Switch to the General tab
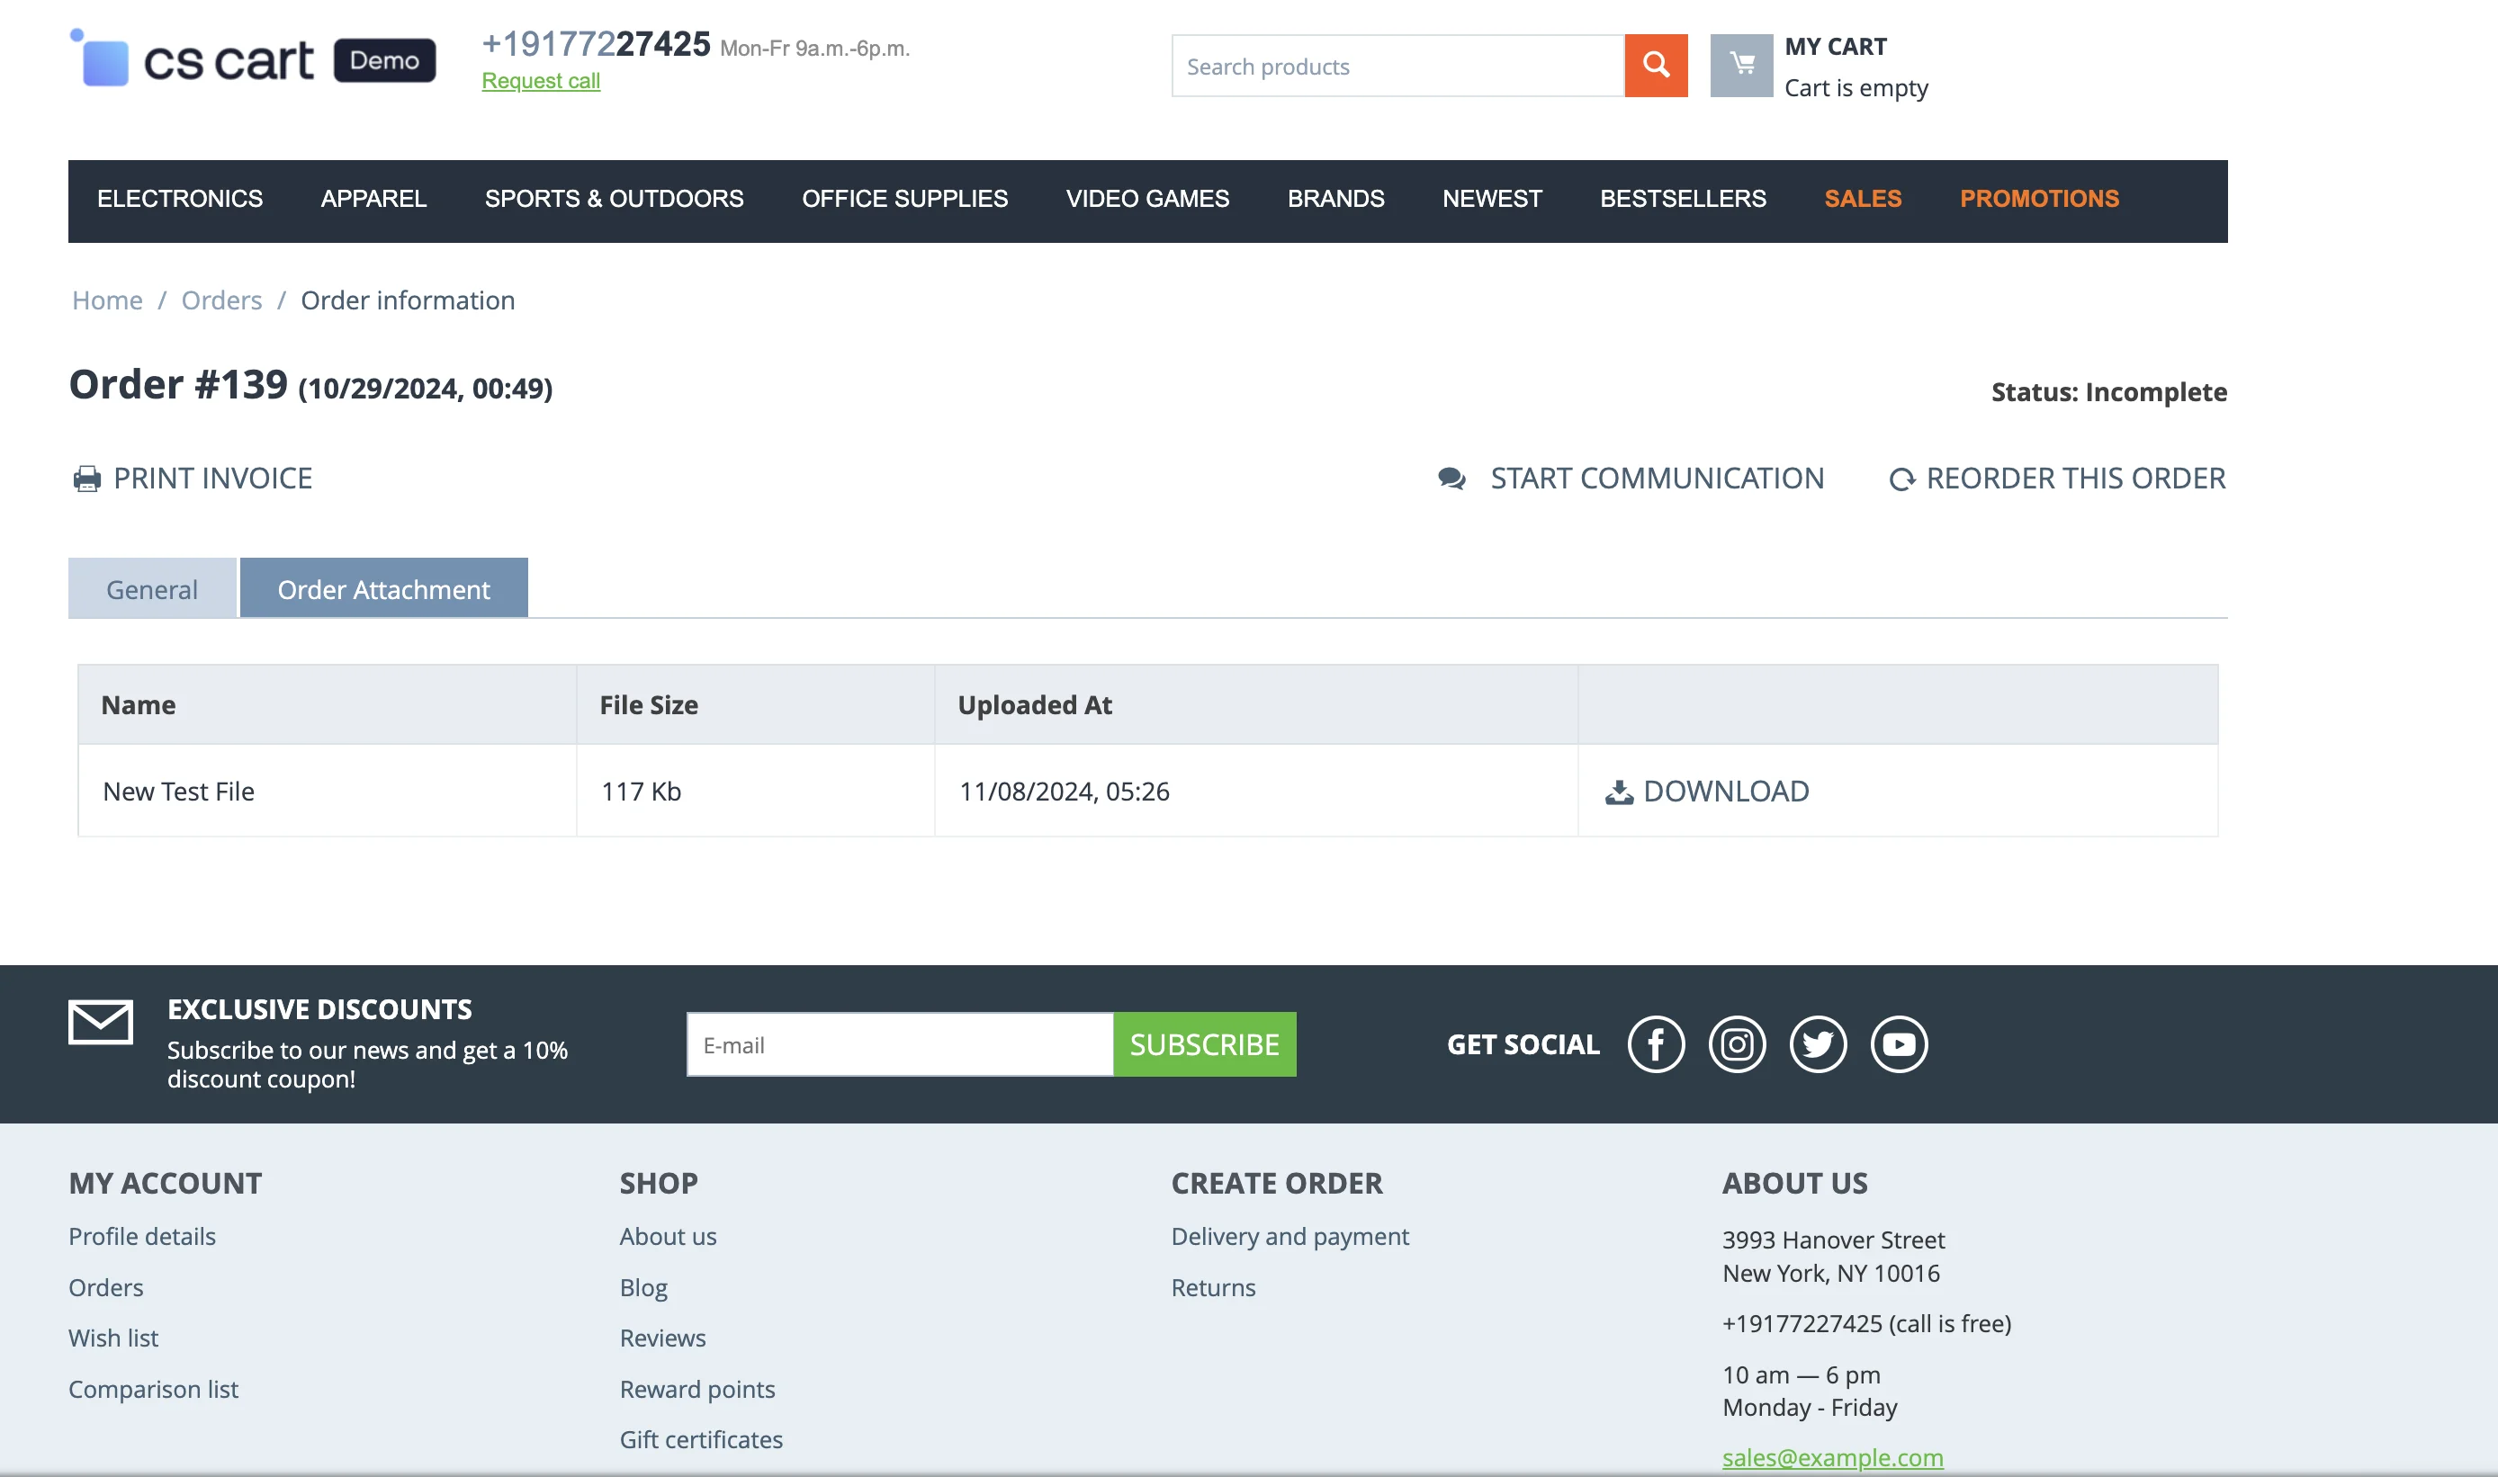 click(x=151, y=589)
